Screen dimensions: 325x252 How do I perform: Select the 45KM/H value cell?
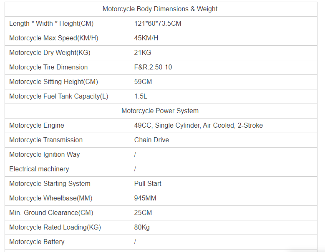click(146, 38)
